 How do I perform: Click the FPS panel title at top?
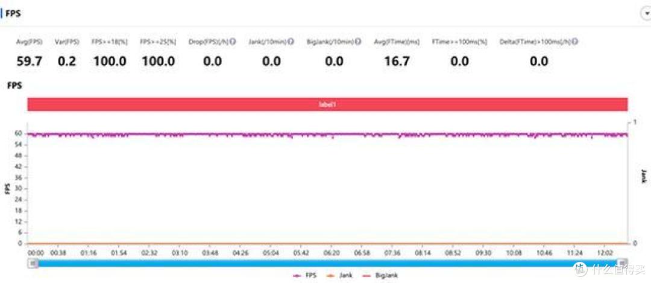pyautogui.click(x=13, y=14)
